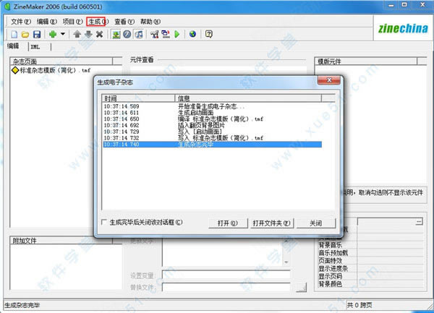Toggle the green image toolbar icon
434x313 pixels.
[116, 35]
